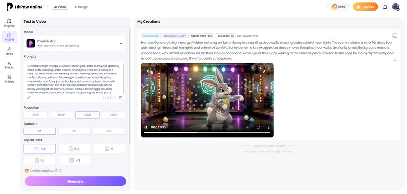Click the save-frame image icon on video

click(x=261, y=68)
